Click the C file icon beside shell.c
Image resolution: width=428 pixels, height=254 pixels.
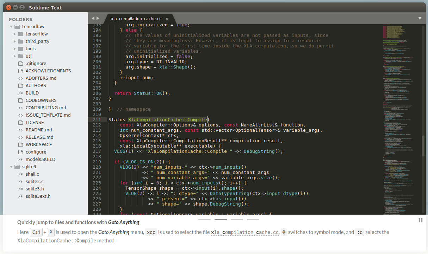pos(20,174)
